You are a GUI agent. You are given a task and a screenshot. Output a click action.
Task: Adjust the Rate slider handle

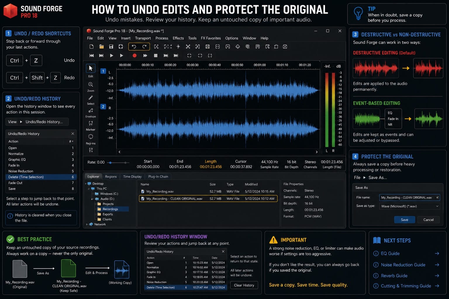(x=110, y=163)
